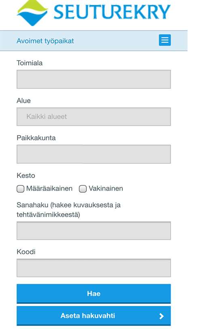
Task: Focus the Sanahaku keyword text field
Action: pyautogui.click(x=94, y=231)
